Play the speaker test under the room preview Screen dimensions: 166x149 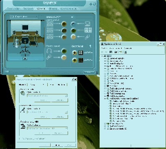[x=25, y=59]
